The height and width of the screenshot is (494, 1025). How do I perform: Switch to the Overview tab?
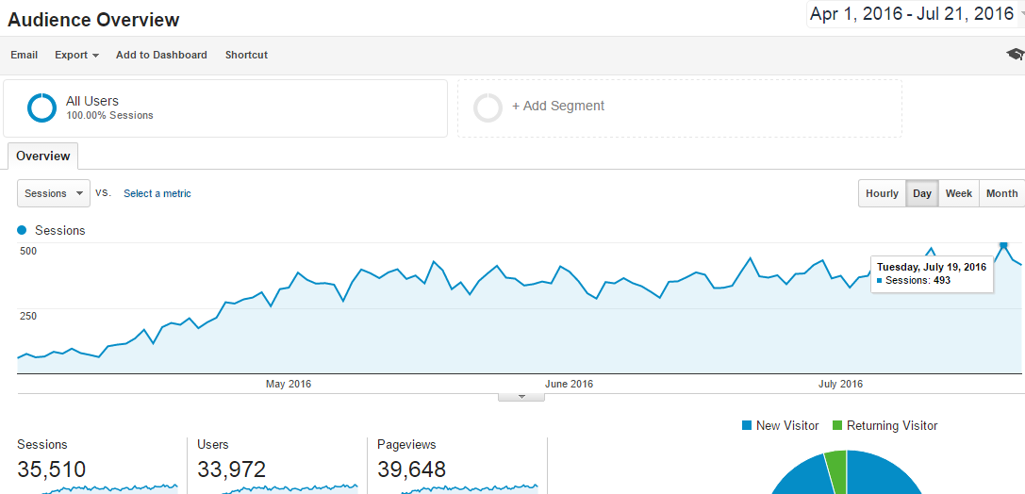click(x=43, y=156)
